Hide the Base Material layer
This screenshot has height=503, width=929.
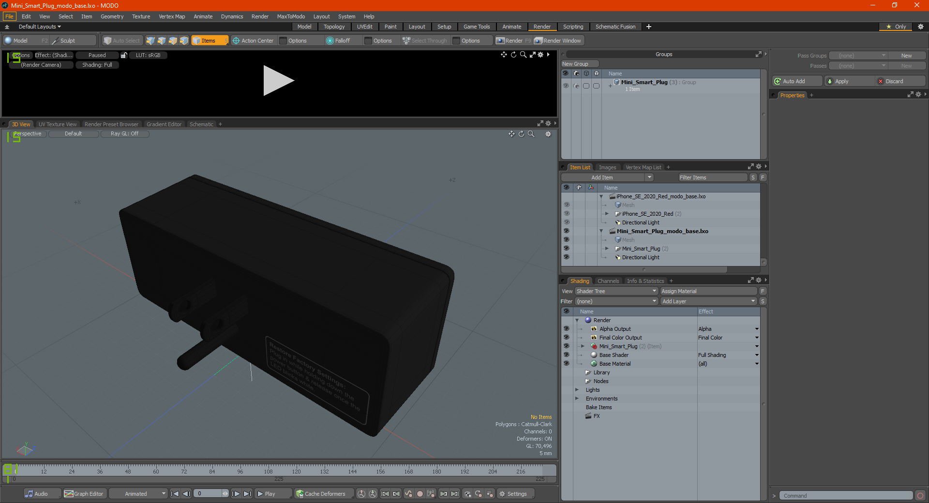pos(566,364)
